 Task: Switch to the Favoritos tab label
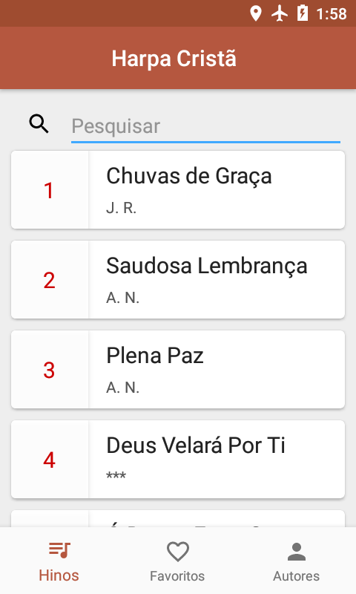pos(177,576)
